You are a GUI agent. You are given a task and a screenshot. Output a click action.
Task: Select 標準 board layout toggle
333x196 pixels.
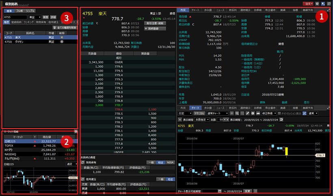pos(9,11)
